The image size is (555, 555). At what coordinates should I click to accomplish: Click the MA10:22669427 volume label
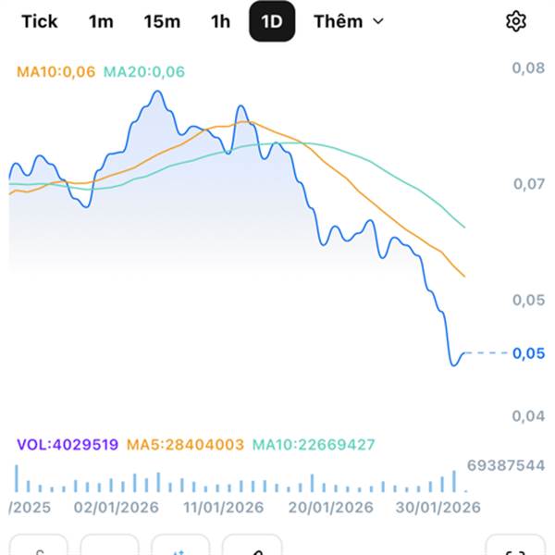point(314,445)
